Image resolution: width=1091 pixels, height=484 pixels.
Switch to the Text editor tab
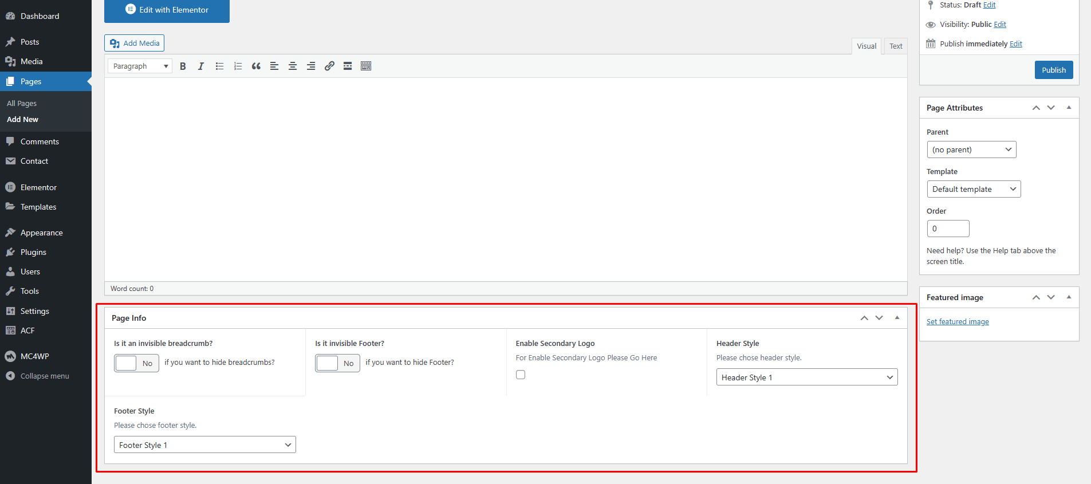[x=896, y=46]
